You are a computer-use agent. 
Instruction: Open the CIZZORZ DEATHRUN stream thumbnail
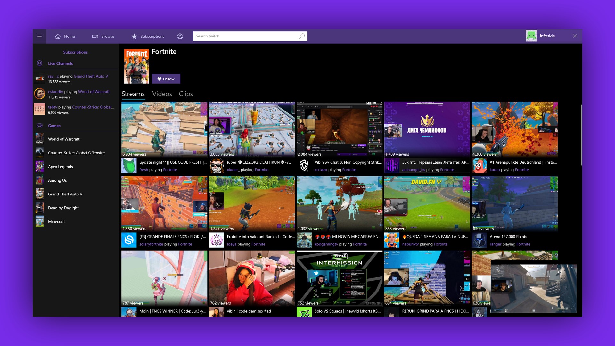point(252,128)
